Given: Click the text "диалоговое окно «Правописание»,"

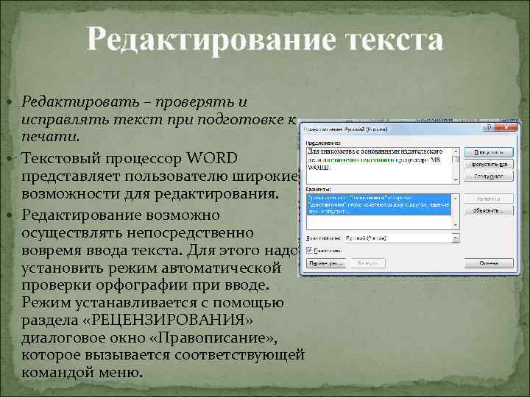Looking at the screenshot, I should pos(149,337).
